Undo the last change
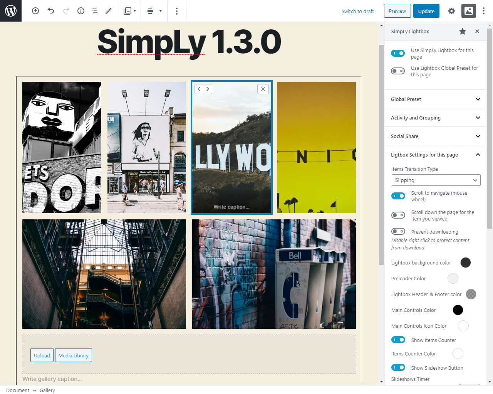493x394 pixels. (x=51, y=11)
